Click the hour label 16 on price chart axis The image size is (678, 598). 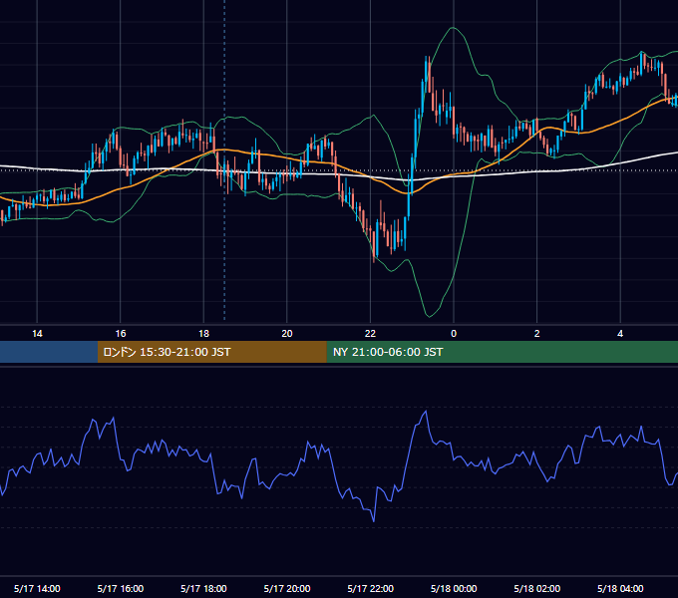click(121, 334)
